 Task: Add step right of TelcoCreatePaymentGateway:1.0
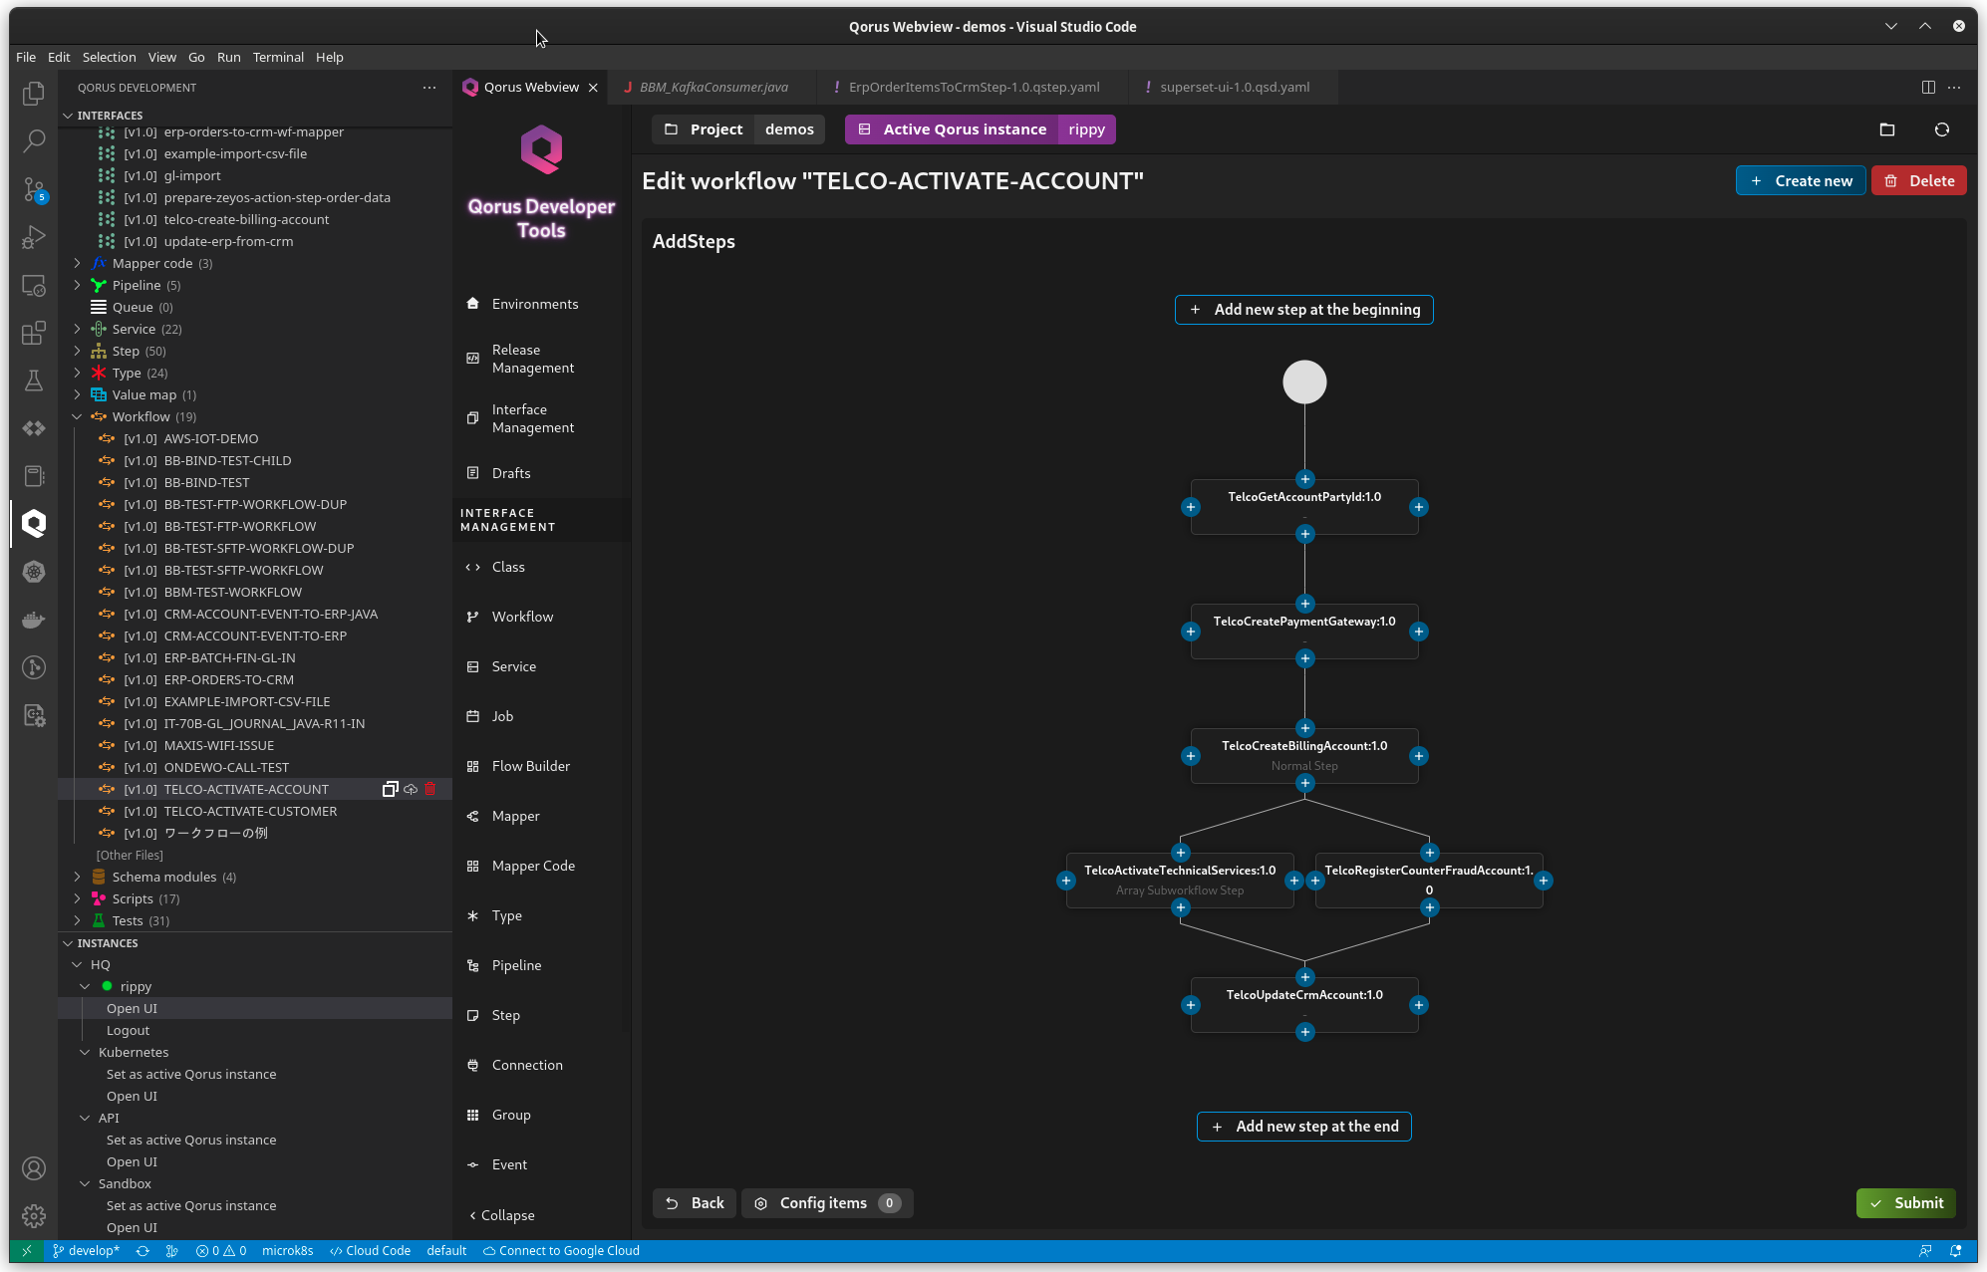point(1419,632)
